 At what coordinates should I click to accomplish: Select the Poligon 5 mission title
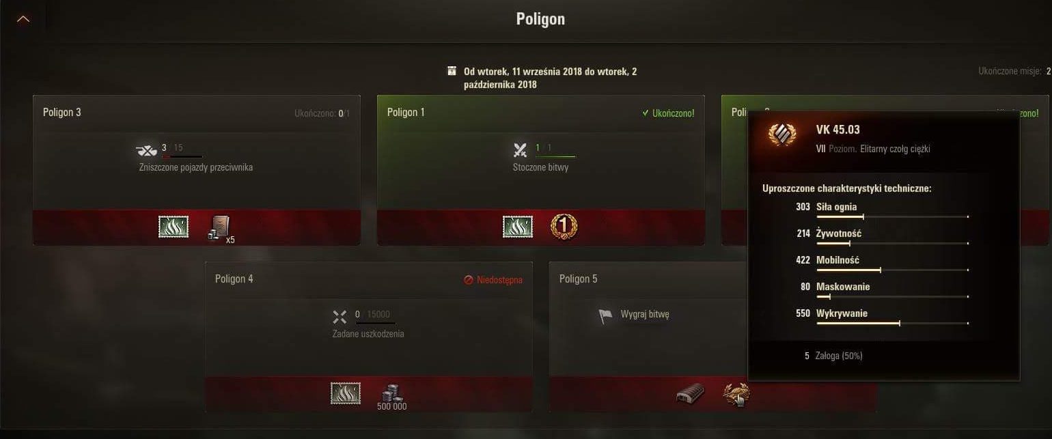(x=579, y=279)
